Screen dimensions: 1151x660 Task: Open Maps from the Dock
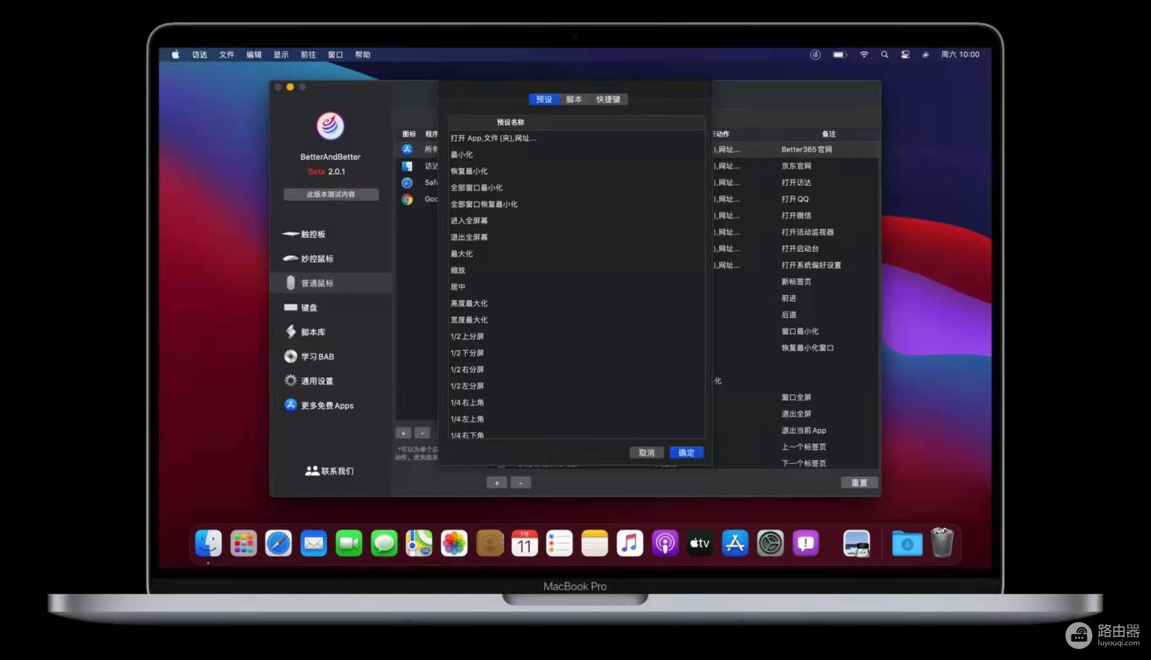(x=419, y=543)
